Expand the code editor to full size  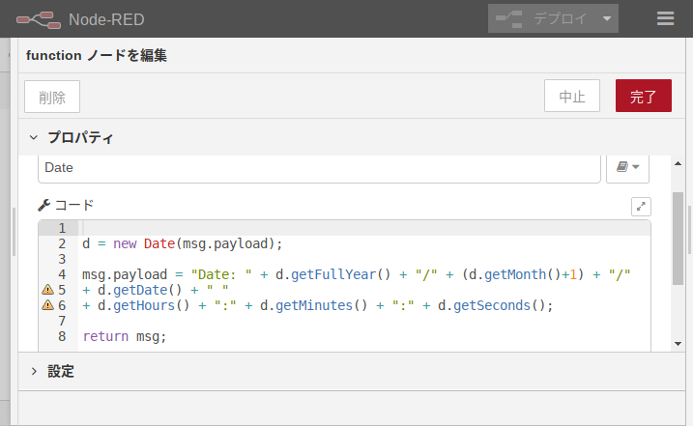pos(641,206)
